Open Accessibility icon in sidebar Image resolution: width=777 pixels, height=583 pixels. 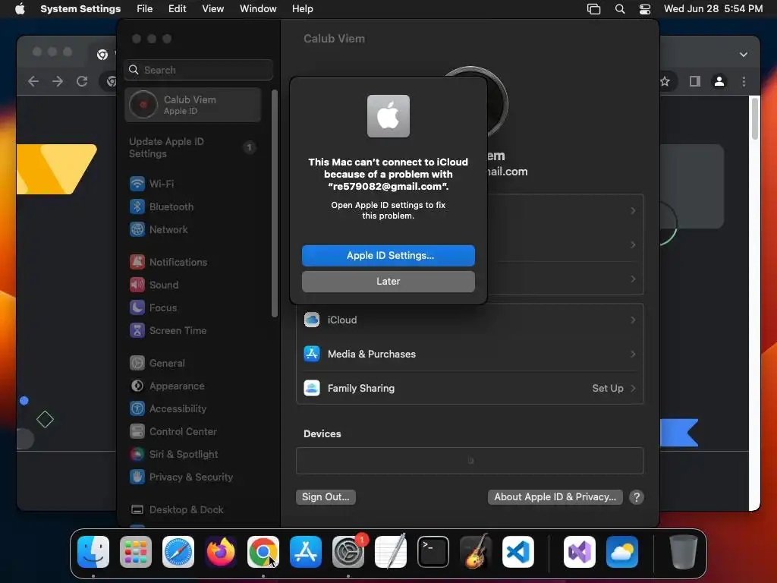click(137, 409)
